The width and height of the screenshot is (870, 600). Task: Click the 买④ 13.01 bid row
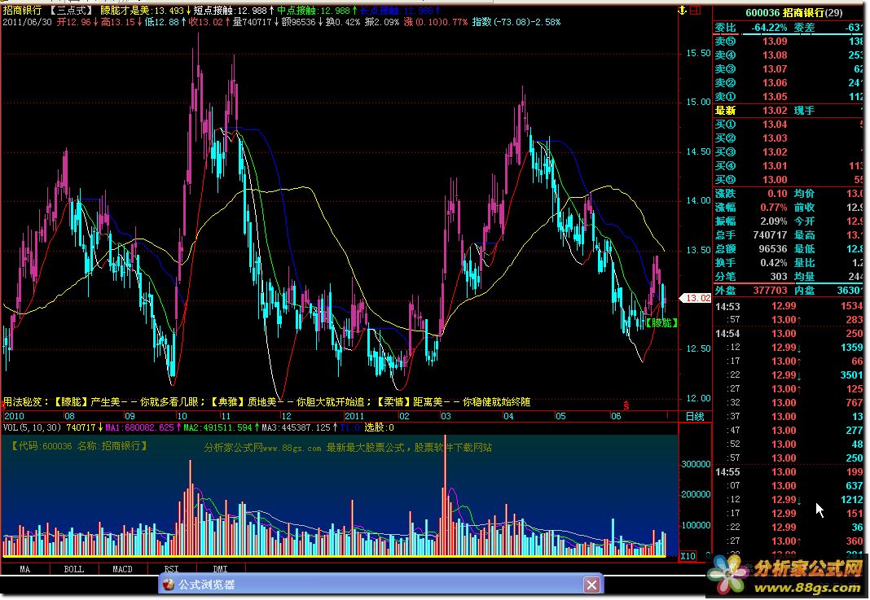[x=788, y=166]
